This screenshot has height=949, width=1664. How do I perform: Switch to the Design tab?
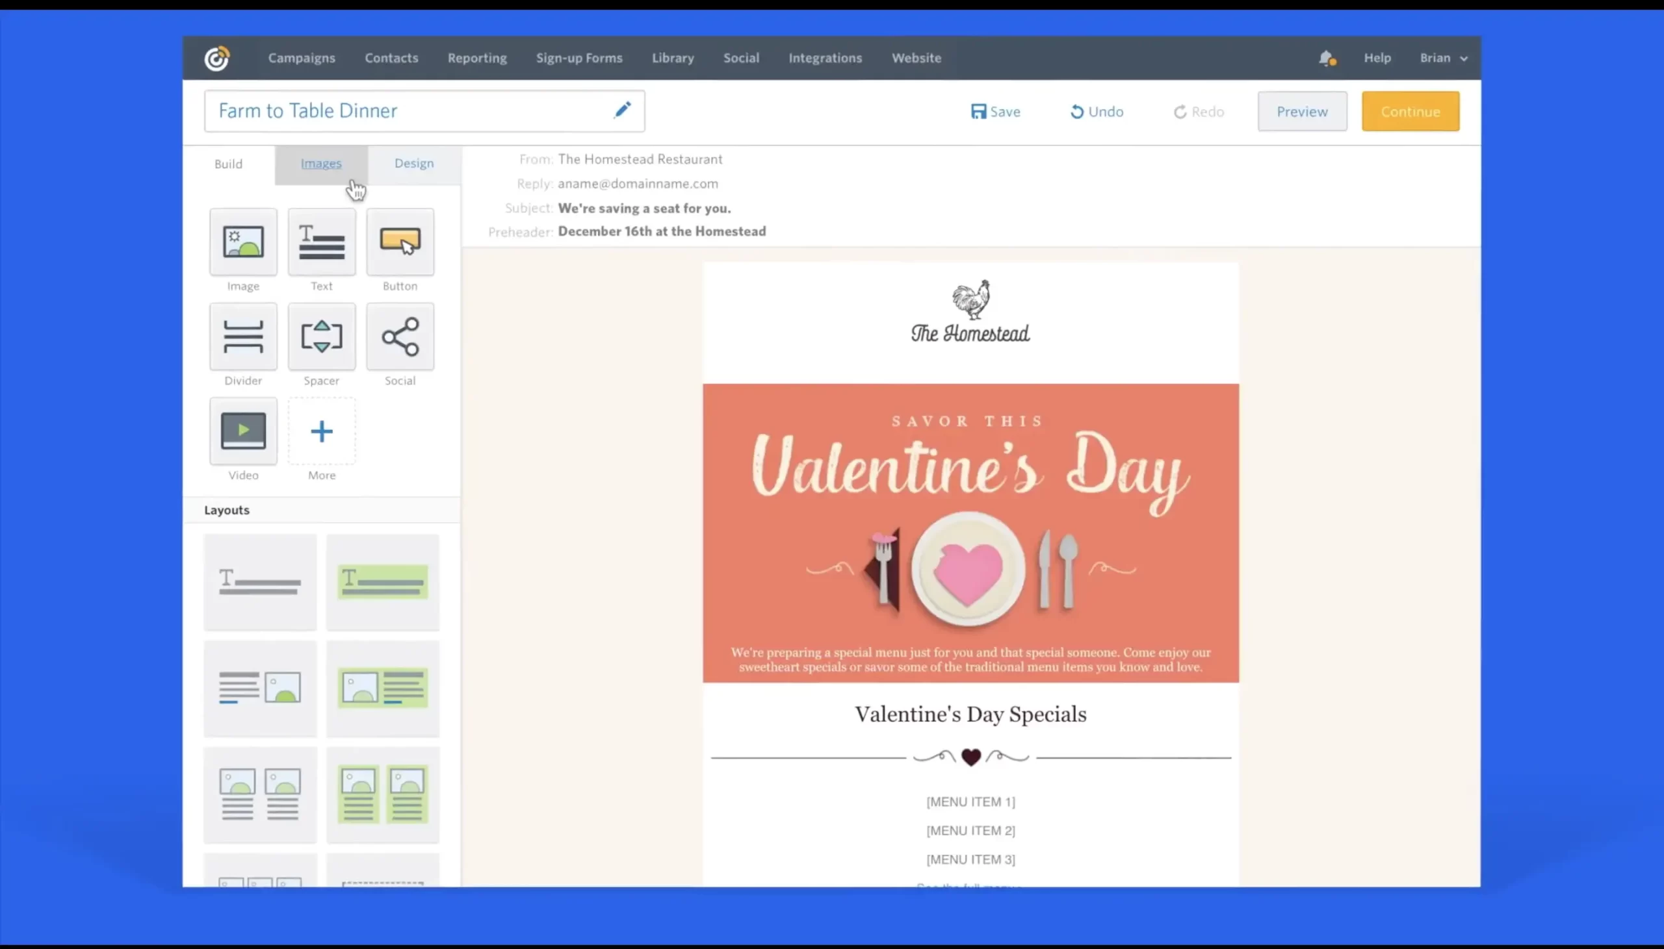coord(413,164)
